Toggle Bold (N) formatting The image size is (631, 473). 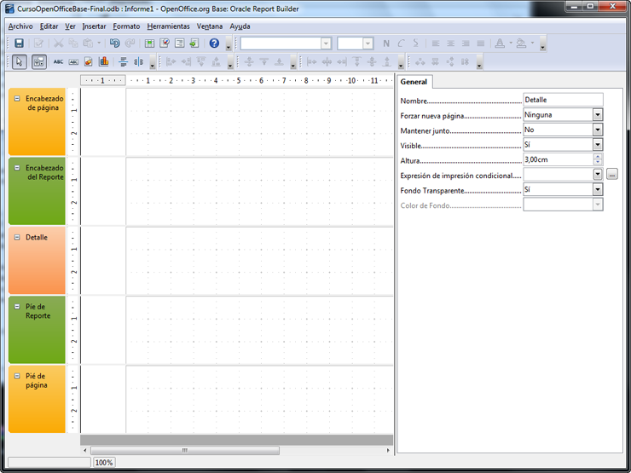tap(386, 43)
